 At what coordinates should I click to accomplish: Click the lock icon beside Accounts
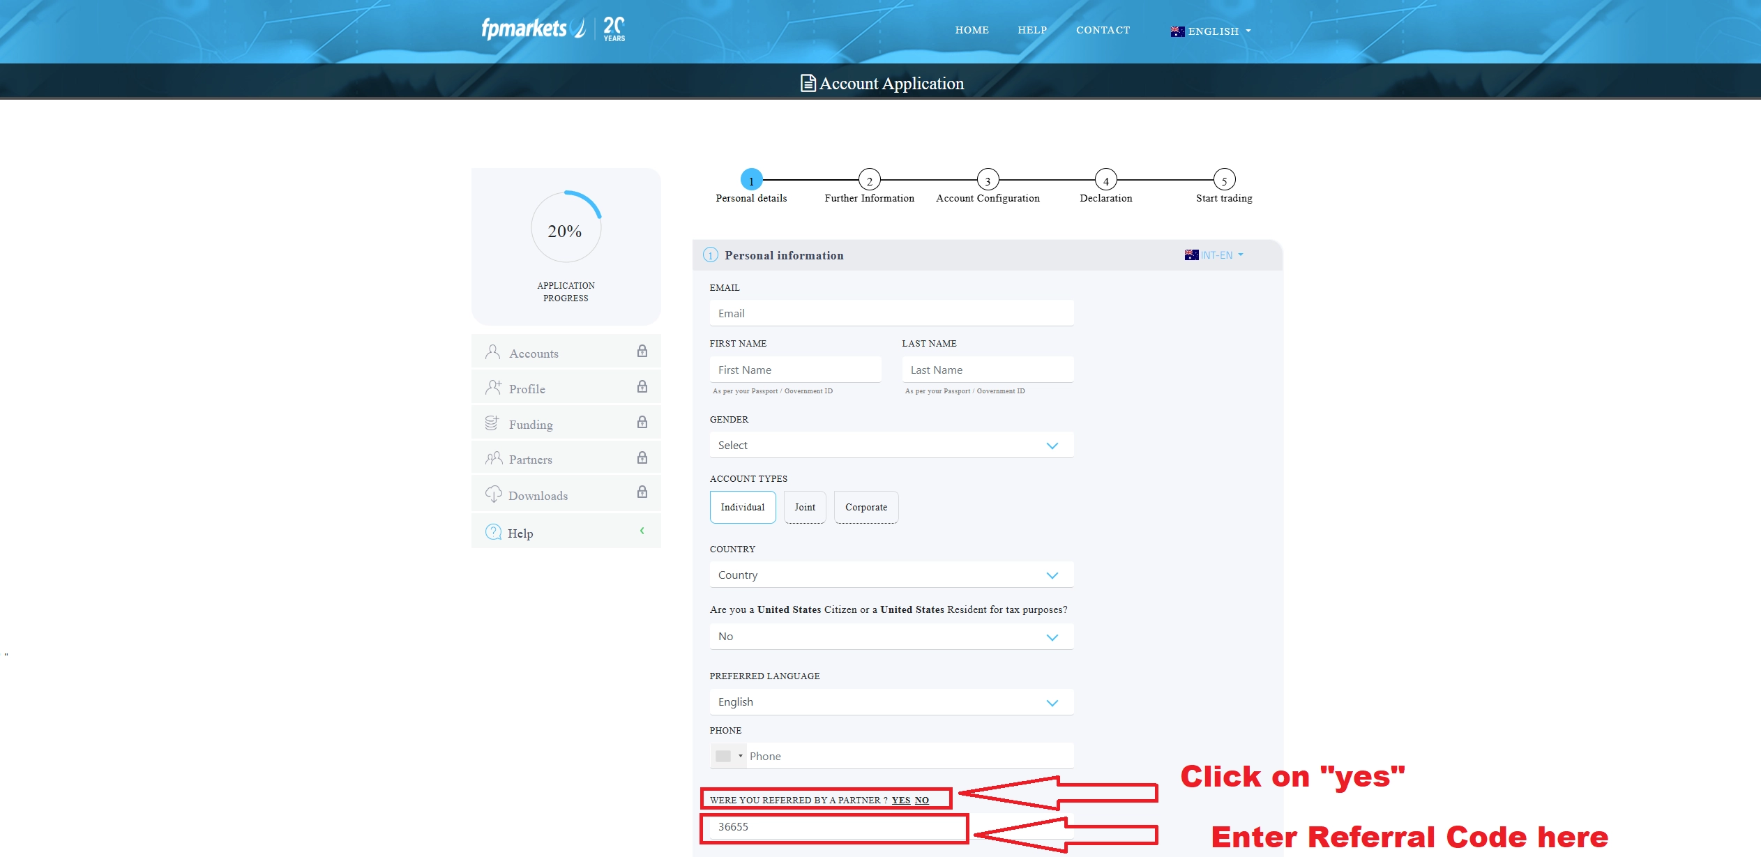(642, 351)
